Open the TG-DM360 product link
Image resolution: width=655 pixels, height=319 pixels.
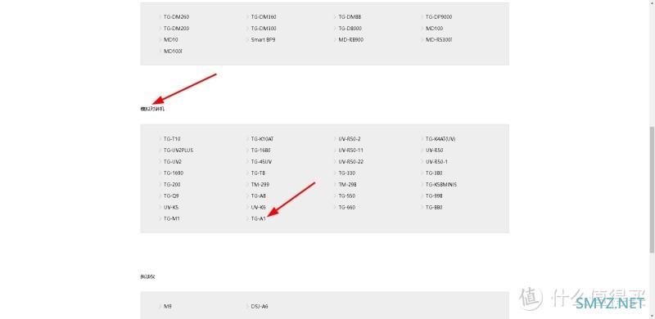264,17
